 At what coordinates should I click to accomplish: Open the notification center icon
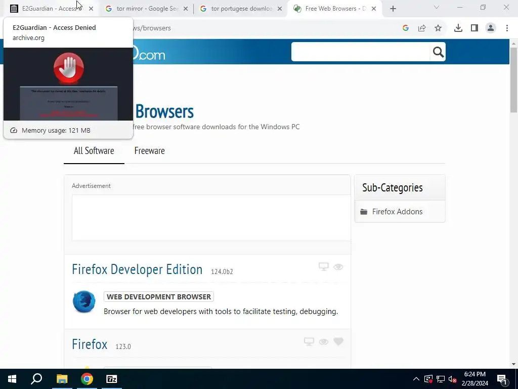tap(502, 379)
